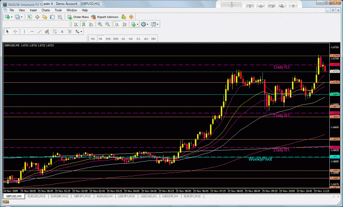Toggle chart auto scroll
This screenshot has height=207, width=343.
pyautogui.click(x=117, y=25)
